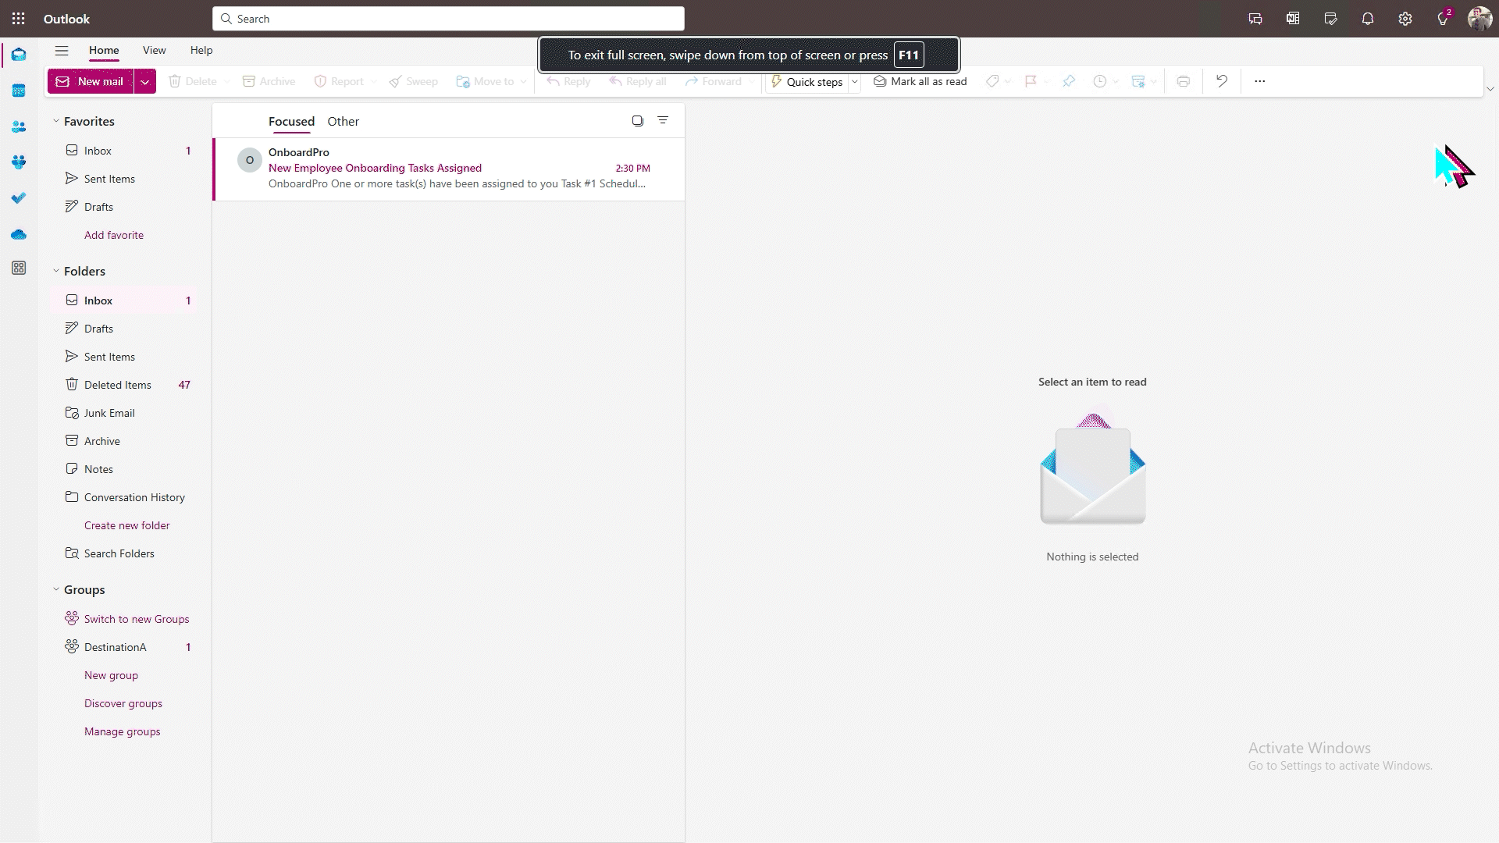The height and width of the screenshot is (843, 1499).
Task: Open the Archive folder
Action: [125, 441]
